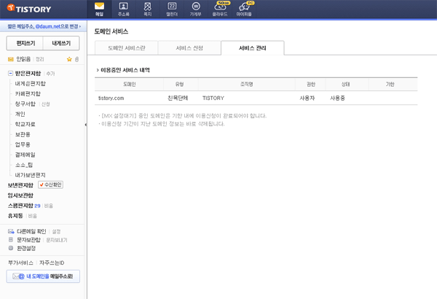Click 정리 next to 안읽음
The width and height of the screenshot is (437, 299).
pos(39,59)
